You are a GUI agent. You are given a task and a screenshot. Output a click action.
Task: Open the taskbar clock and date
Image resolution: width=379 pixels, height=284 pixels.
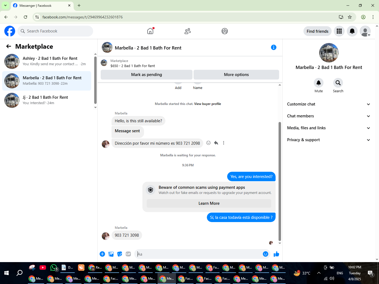pyautogui.click(x=355, y=273)
